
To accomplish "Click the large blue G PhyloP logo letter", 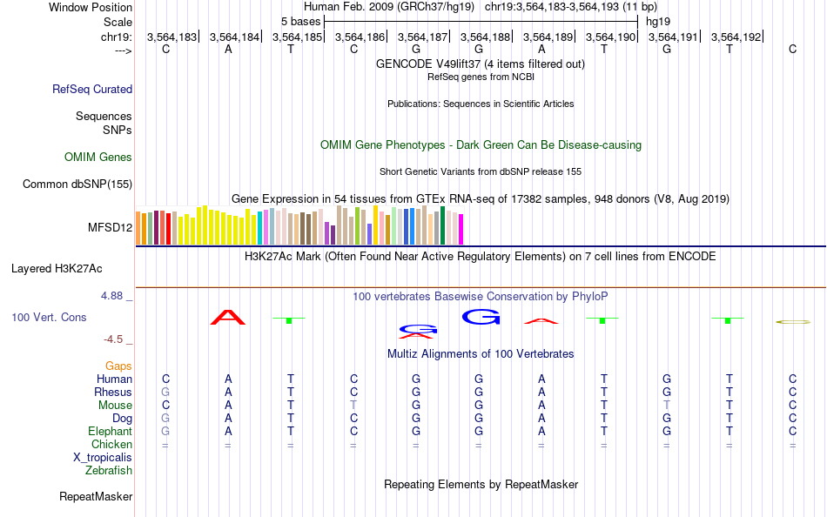I will click(481, 317).
